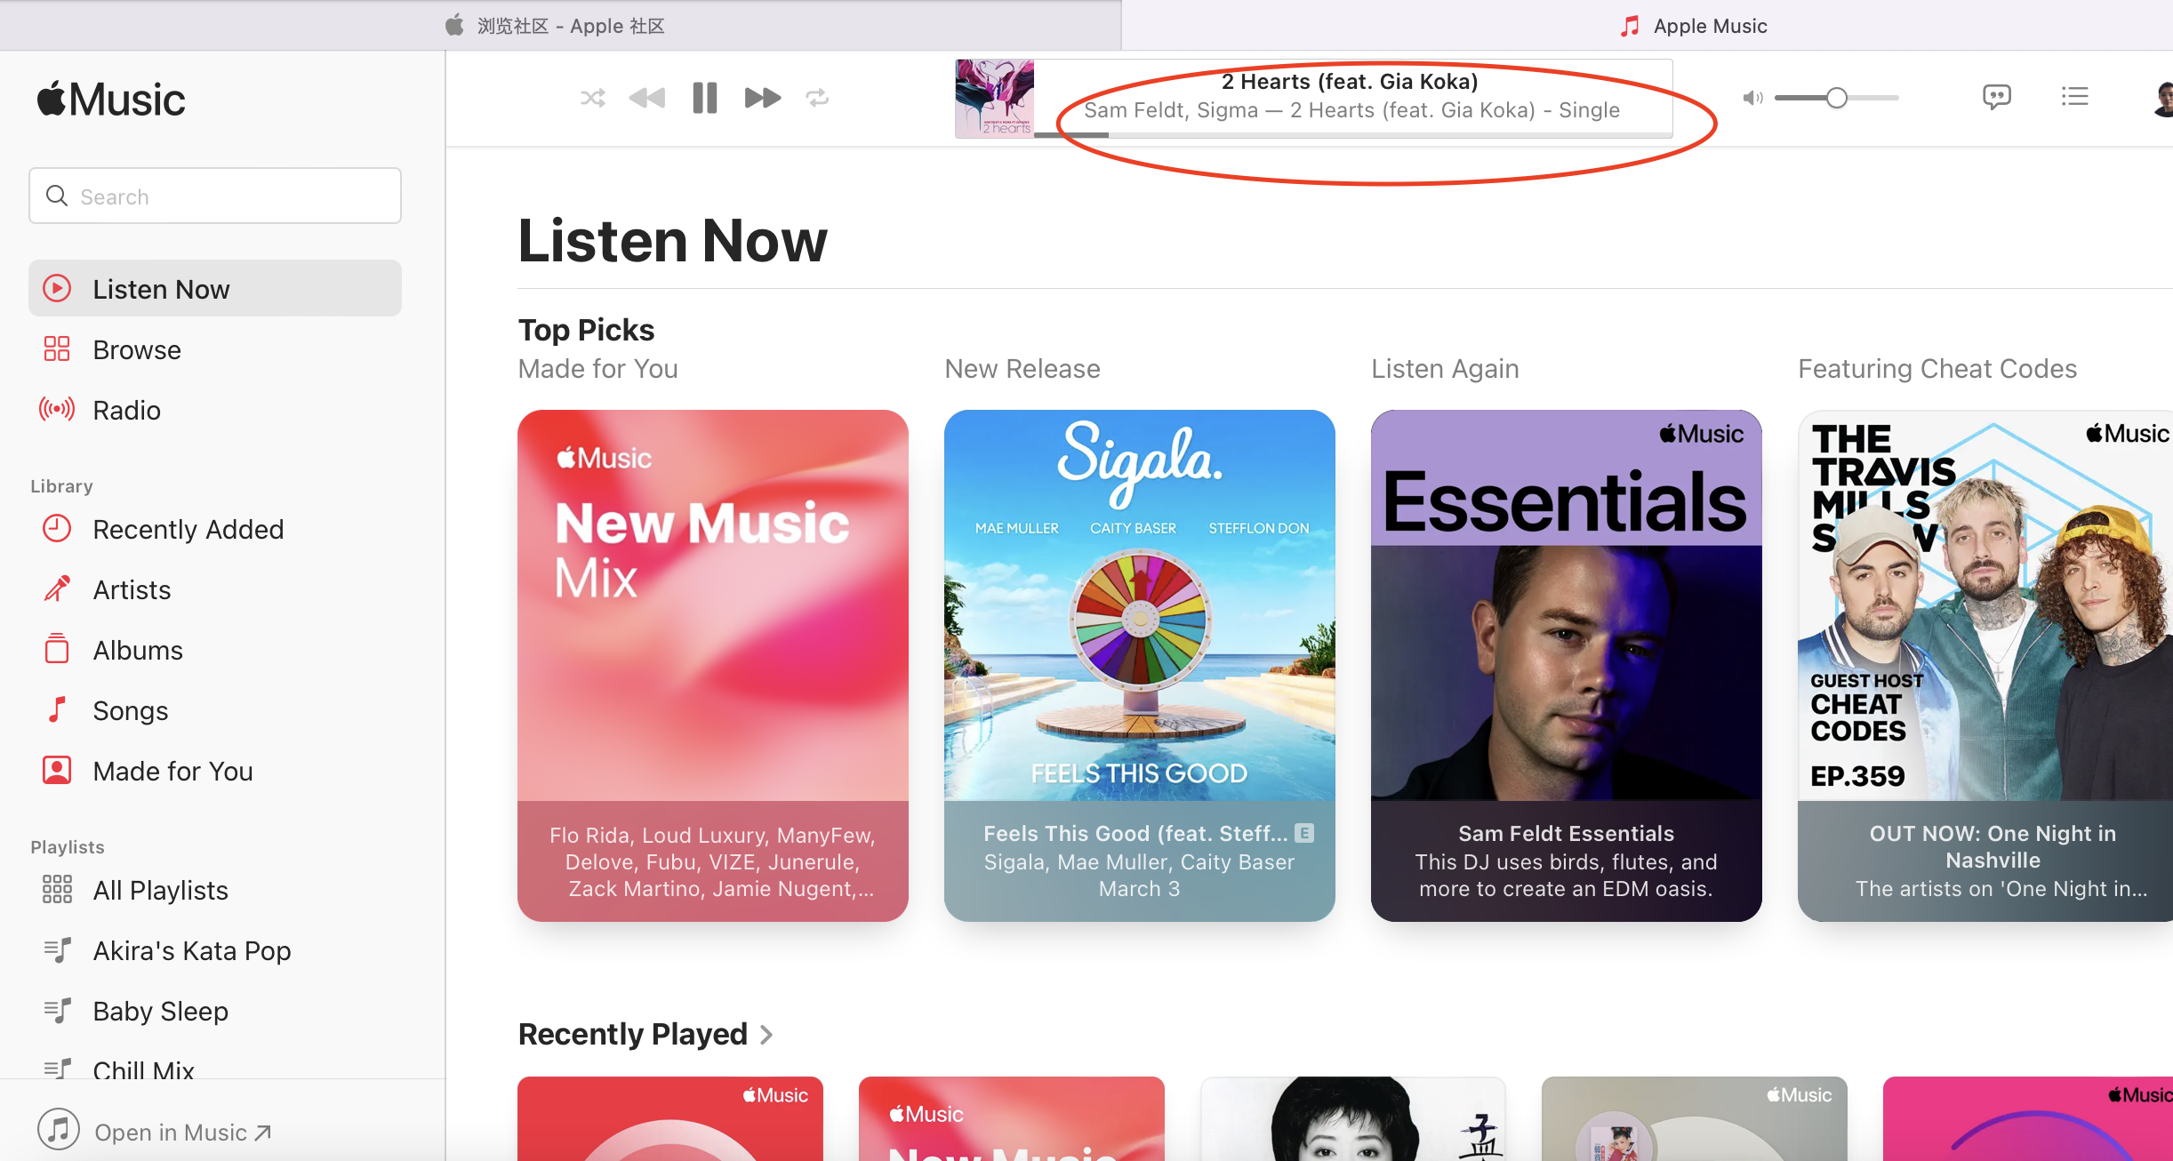
Task: Open Browse in the sidebar
Action: [137, 349]
